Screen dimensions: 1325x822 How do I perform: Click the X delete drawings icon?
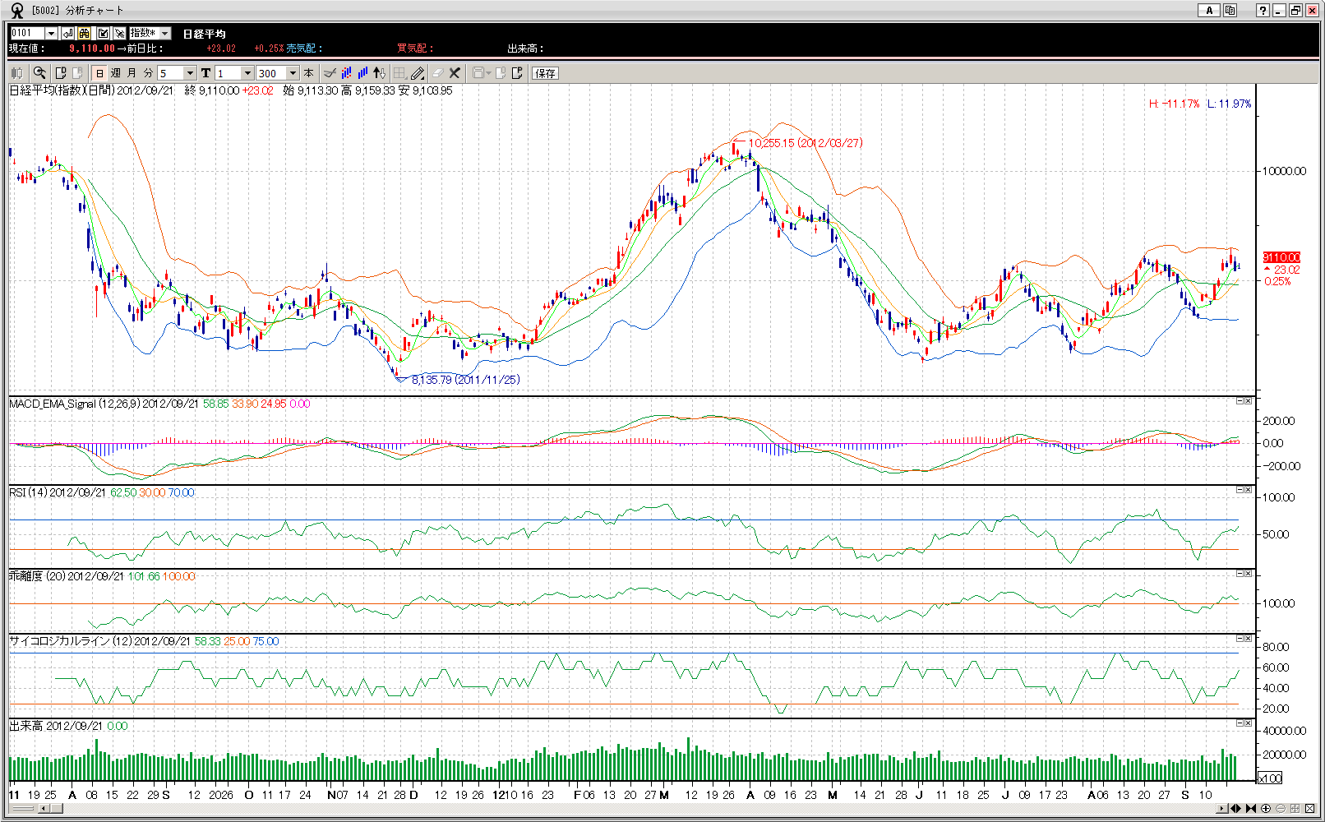point(455,73)
